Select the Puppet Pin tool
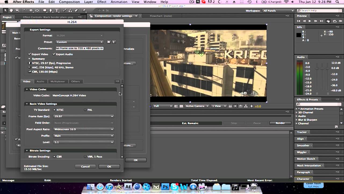Image resolution: width=344 pixels, height=194 pixels. pos(84,11)
